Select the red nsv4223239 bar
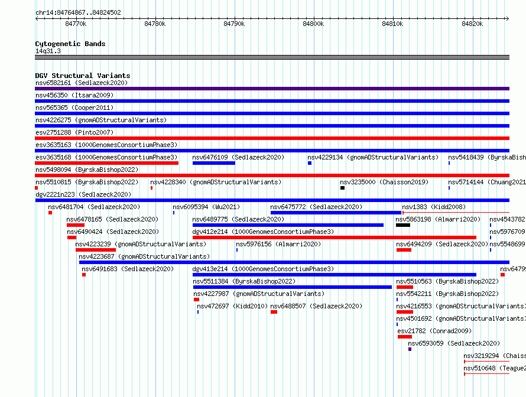The height and width of the screenshot is (397, 526). (x=96, y=250)
